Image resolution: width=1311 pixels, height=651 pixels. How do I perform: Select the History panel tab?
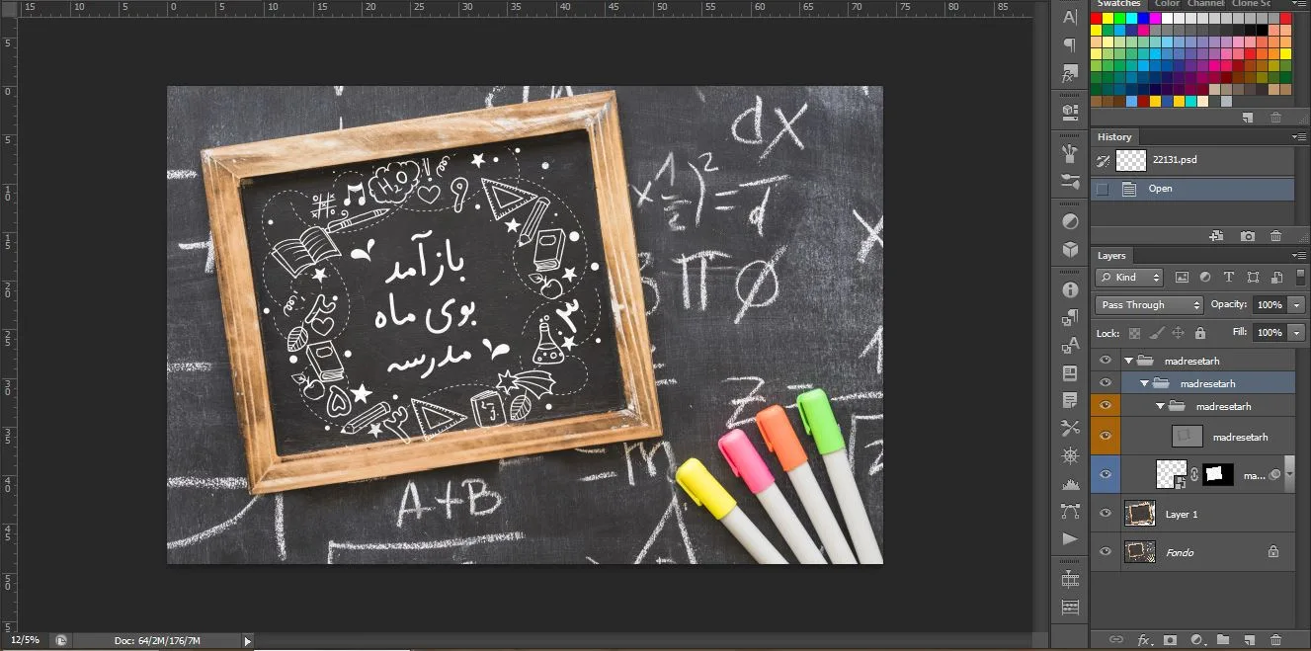tap(1114, 136)
